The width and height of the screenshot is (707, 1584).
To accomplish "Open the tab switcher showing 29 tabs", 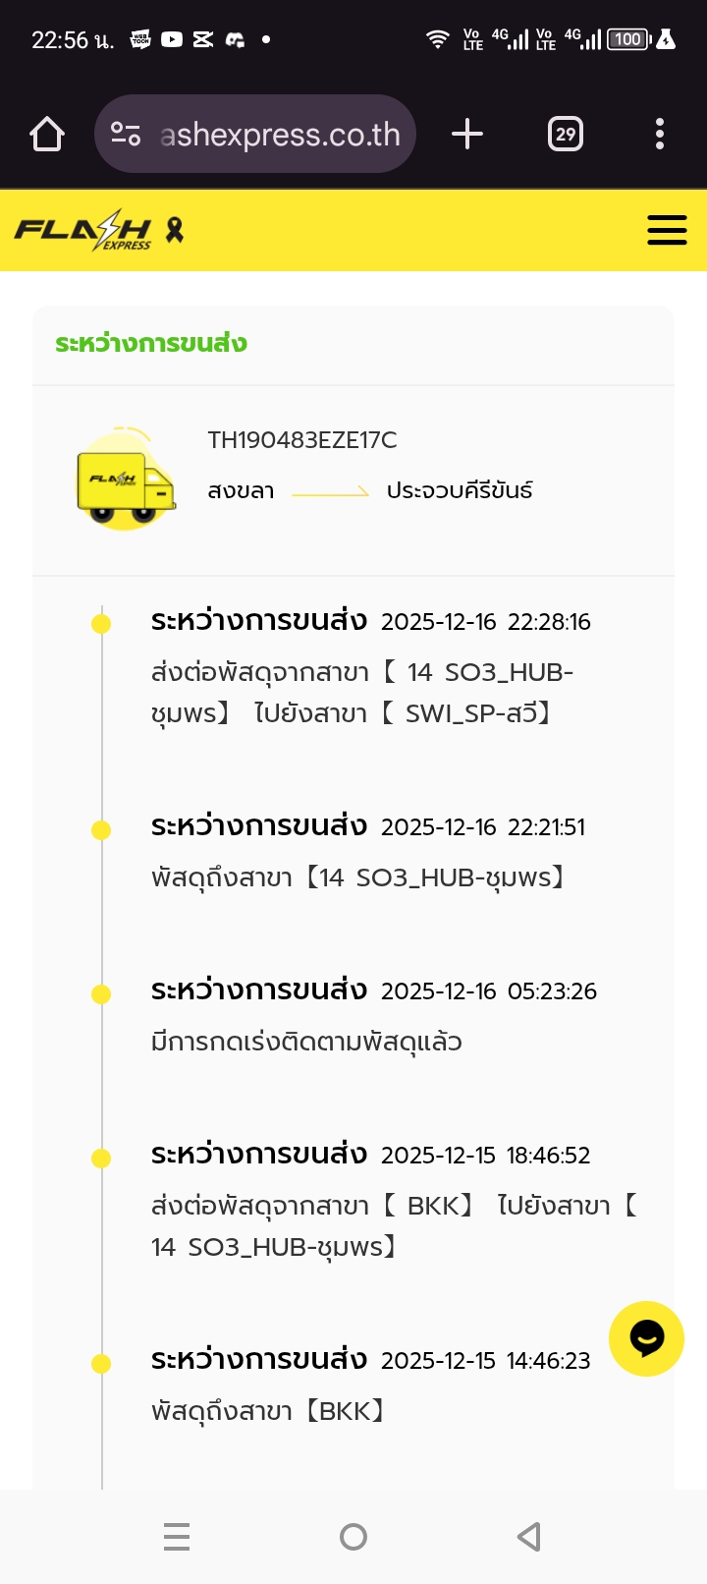I will [566, 134].
